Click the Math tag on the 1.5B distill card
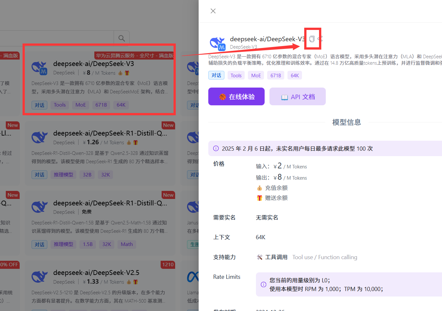This screenshot has width=442, height=311. (127, 244)
